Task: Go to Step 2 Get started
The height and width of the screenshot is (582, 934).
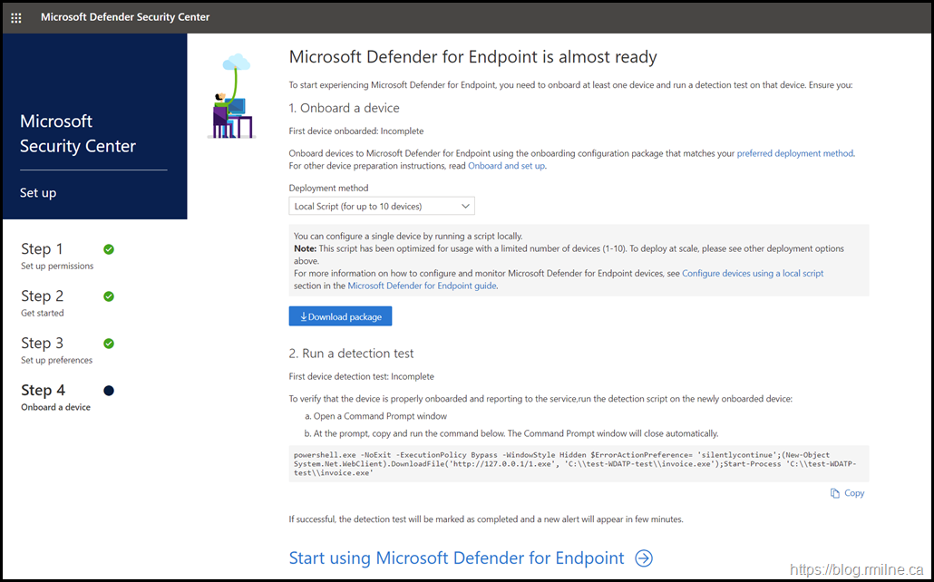Action: point(43,303)
